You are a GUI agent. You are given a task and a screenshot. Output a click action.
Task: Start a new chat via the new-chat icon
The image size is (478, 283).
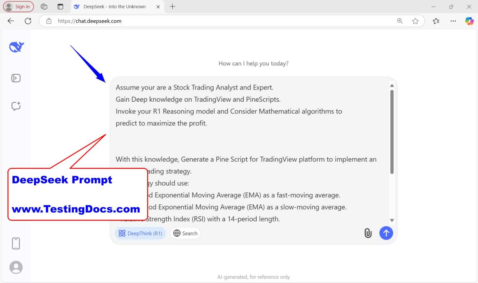(x=16, y=106)
